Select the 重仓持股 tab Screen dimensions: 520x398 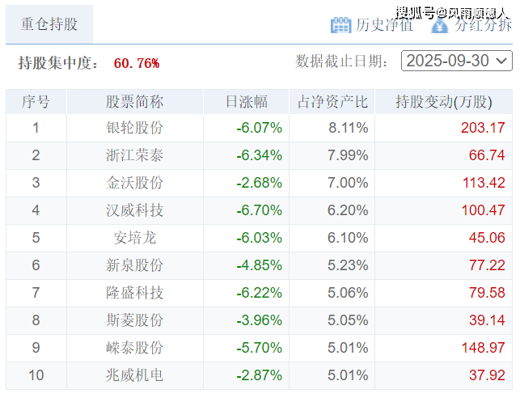49,23
